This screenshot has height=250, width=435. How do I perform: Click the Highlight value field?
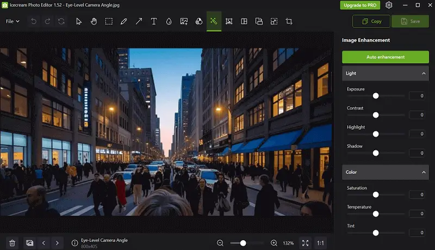coord(417,134)
